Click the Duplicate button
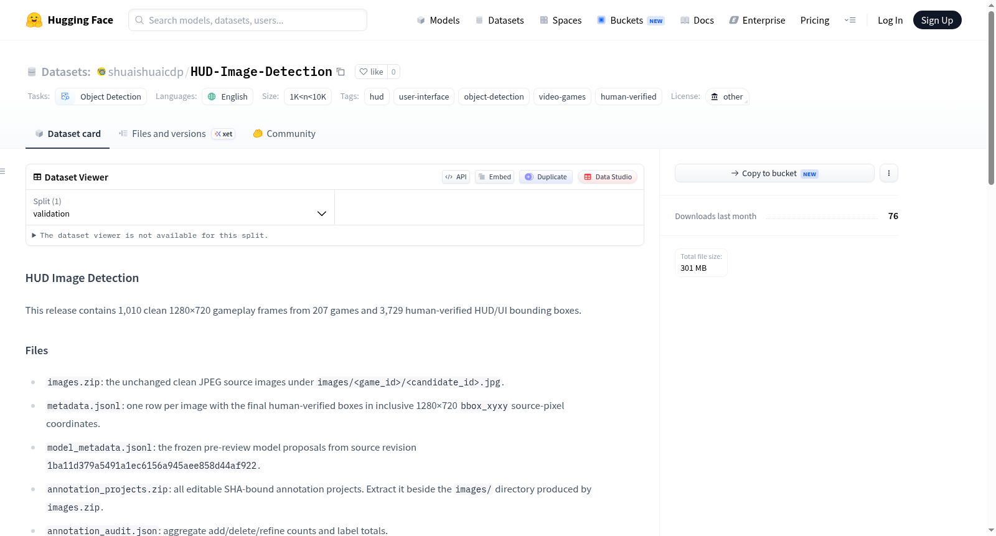Viewport: 996px width, 536px height. [x=546, y=177]
